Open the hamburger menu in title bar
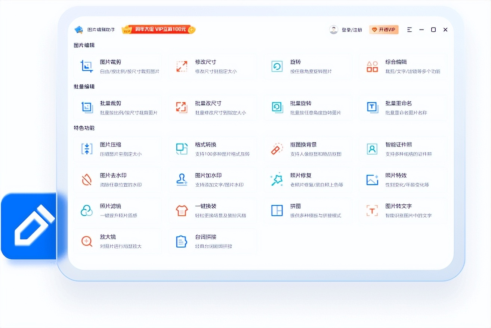The height and width of the screenshot is (328, 491). (x=410, y=30)
